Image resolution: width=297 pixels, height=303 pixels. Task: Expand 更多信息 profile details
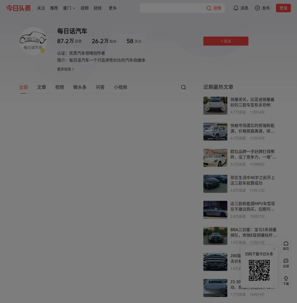pyautogui.click(x=66, y=69)
